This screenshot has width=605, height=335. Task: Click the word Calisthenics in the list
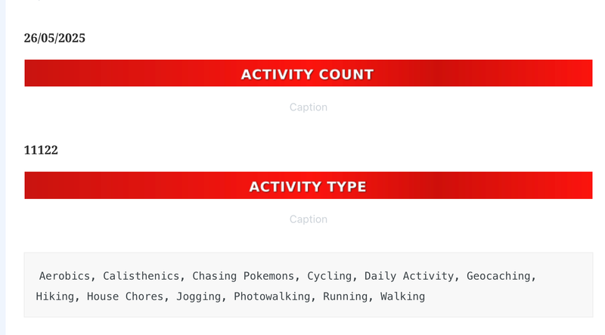[141, 276]
